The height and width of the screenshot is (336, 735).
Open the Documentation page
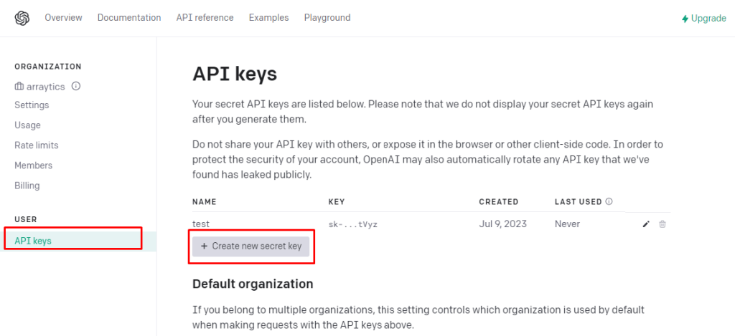click(x=129, y=18)
